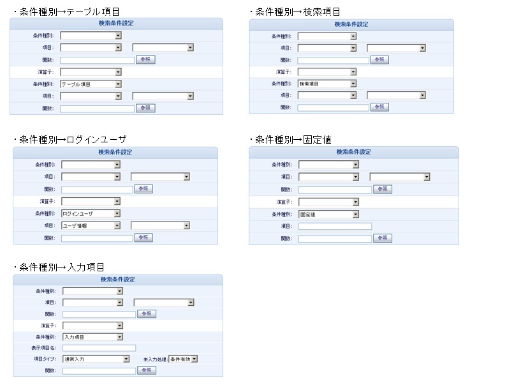Viewport: 507px width, 392px height.
Task: Click bottom 参照 button in 固定値 panel
Action: (383, 238)
